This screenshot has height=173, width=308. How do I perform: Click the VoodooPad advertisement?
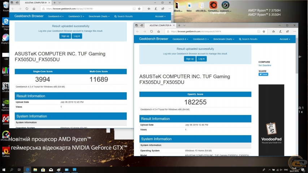click(x=271, y=120)
